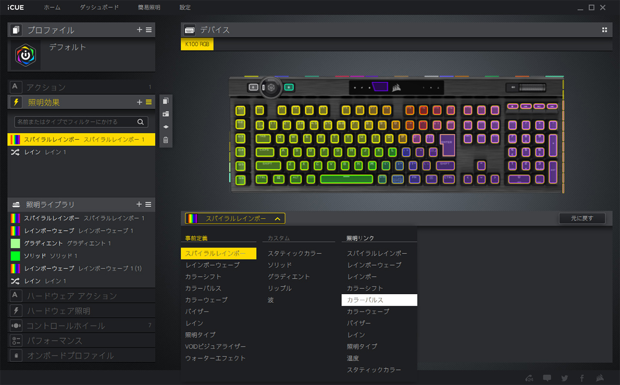Select the ENTER key on the keyboard image
The height and width of the screenshot is (385, 620).
pyautogui.click(x=448, y=145)
